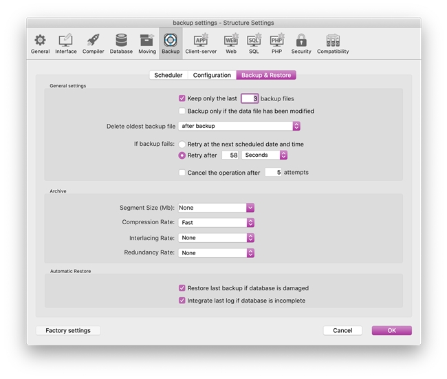This screenshot has height=379, width=447.
Task: Select Retry at next scheduled date radio
Action: pyautogui.click(x=182, y=144)
